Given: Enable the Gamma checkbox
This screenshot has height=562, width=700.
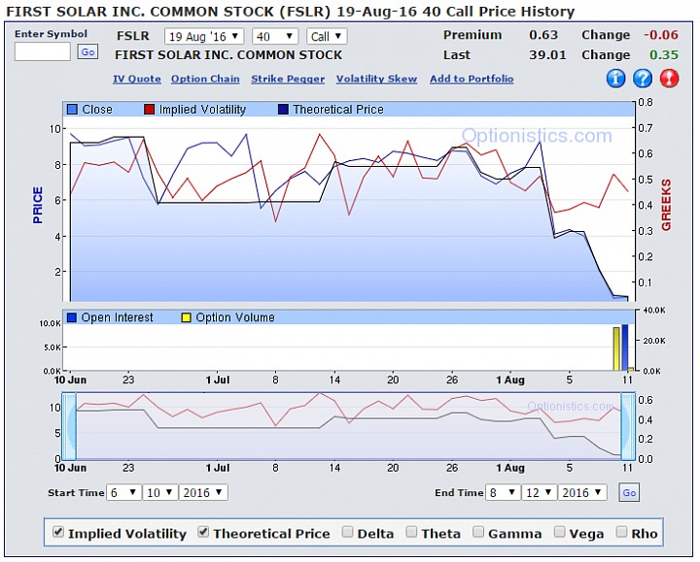Looking at the screenshot, I should [478, 532].
